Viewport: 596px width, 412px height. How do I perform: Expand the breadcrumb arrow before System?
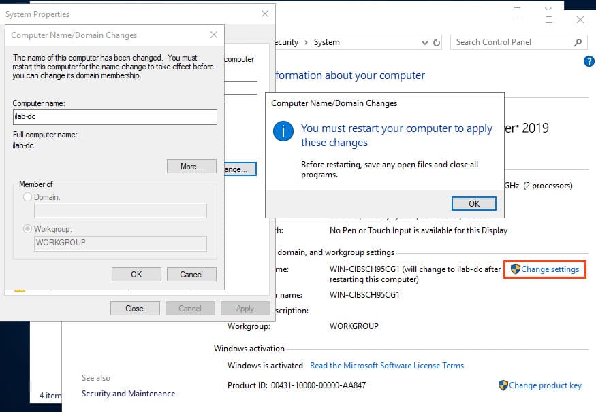coord(306,42)
